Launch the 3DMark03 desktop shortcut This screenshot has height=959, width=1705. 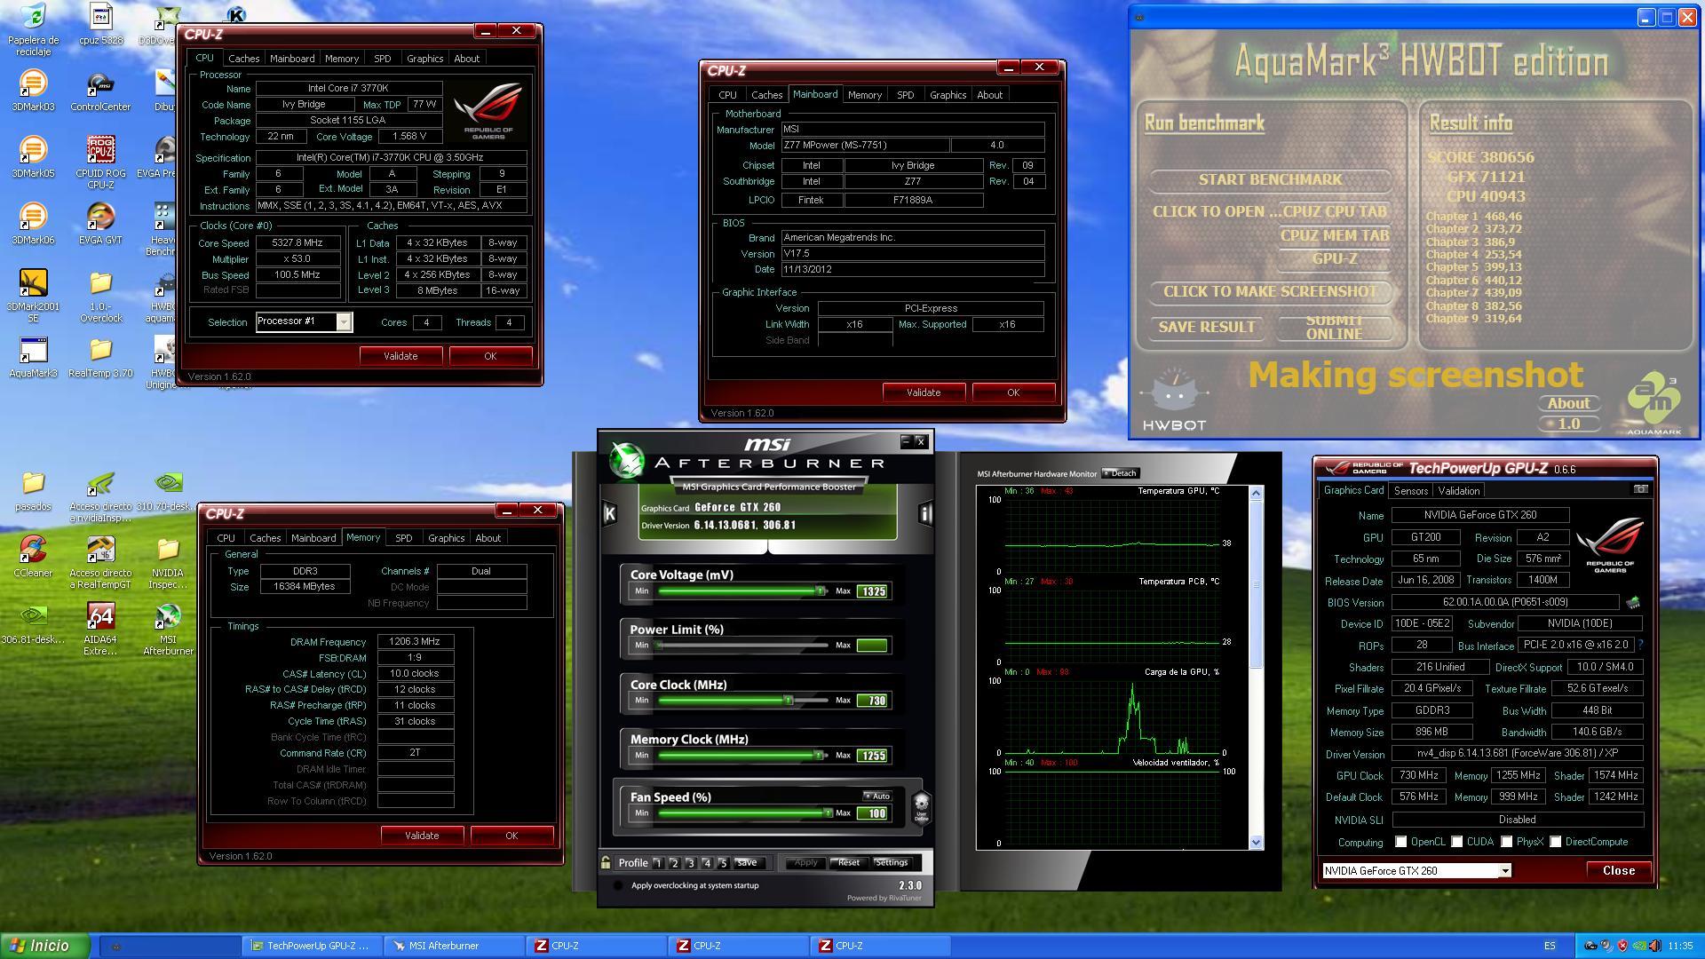pyautogui.click(x=33, y=91)
